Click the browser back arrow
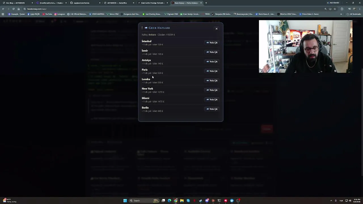The image size is (363, 204). pyautogui.click(x=3, y=9)
